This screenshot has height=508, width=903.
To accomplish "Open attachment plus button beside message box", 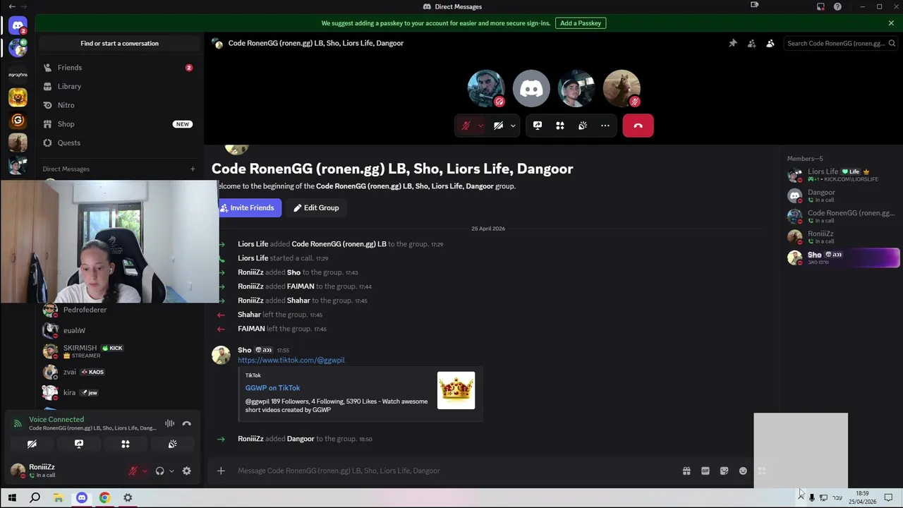I will click(x=221, y=471).
